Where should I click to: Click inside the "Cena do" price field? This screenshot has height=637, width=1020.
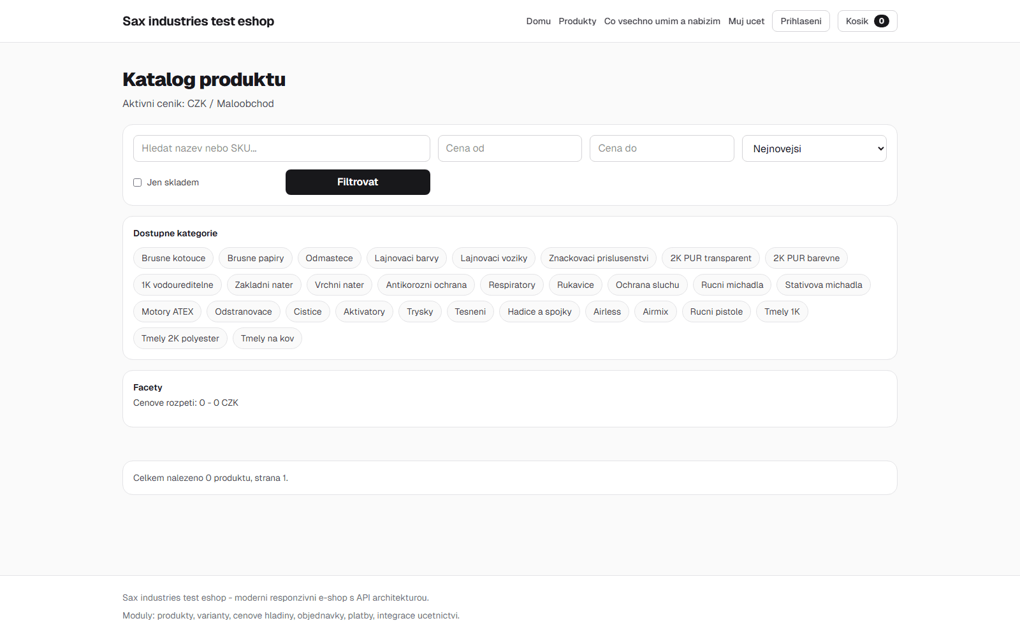(661, 148)
